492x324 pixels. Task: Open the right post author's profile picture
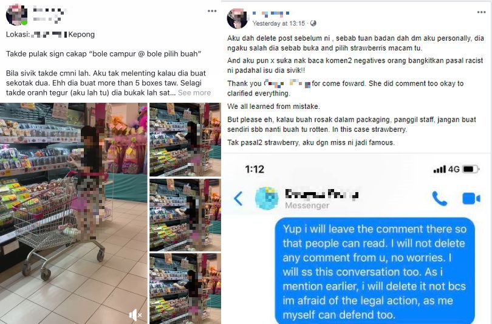click(x=237, y=18)
